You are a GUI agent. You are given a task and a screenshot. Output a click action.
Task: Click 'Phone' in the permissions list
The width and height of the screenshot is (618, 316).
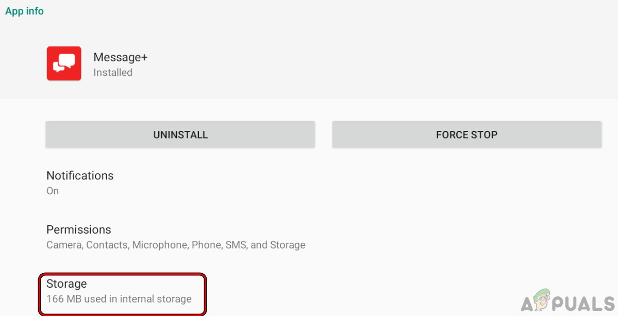tap(206, 245)
